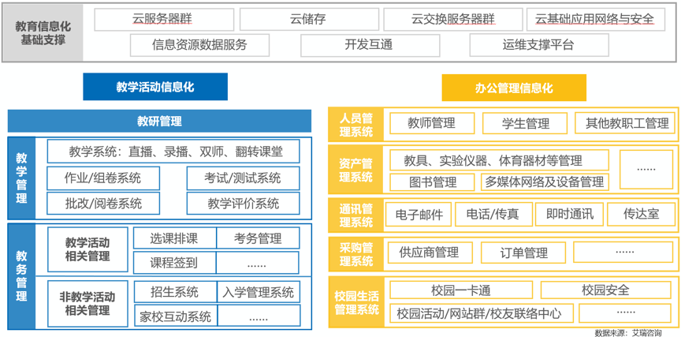Click the 教学管理 vertical label
This screenshot has height=337, width=681.
point(21,178)
